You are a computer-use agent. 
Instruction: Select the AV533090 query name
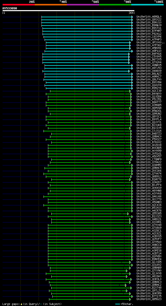tap(10, 8)
